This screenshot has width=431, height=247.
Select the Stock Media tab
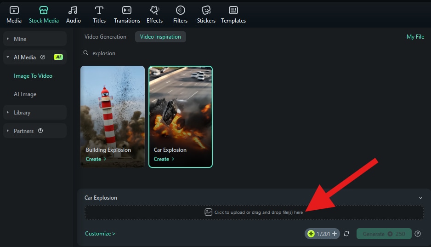[x=44, y=15]
